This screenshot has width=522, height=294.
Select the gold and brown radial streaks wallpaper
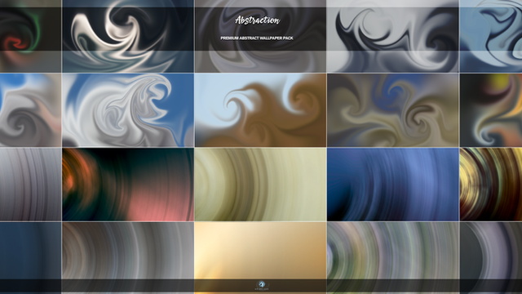pyautogui.click(x=491, y=185)
